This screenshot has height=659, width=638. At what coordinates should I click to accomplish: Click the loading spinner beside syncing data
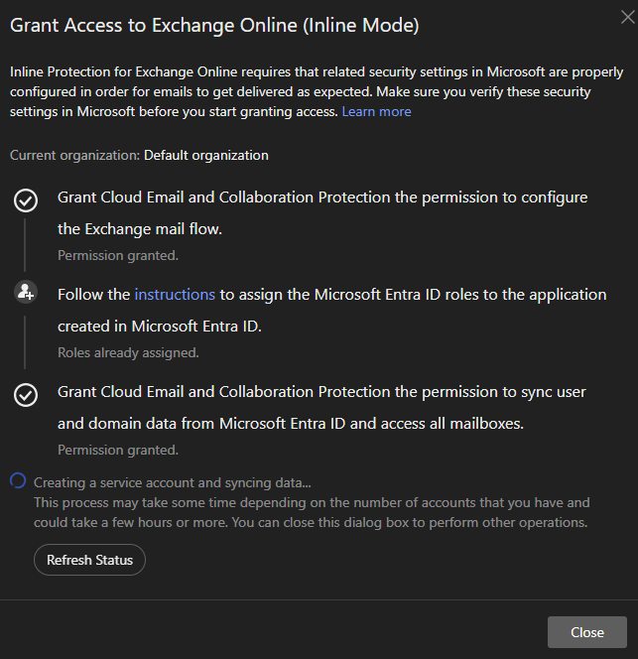pyautogui.click(x=18, y=481)
